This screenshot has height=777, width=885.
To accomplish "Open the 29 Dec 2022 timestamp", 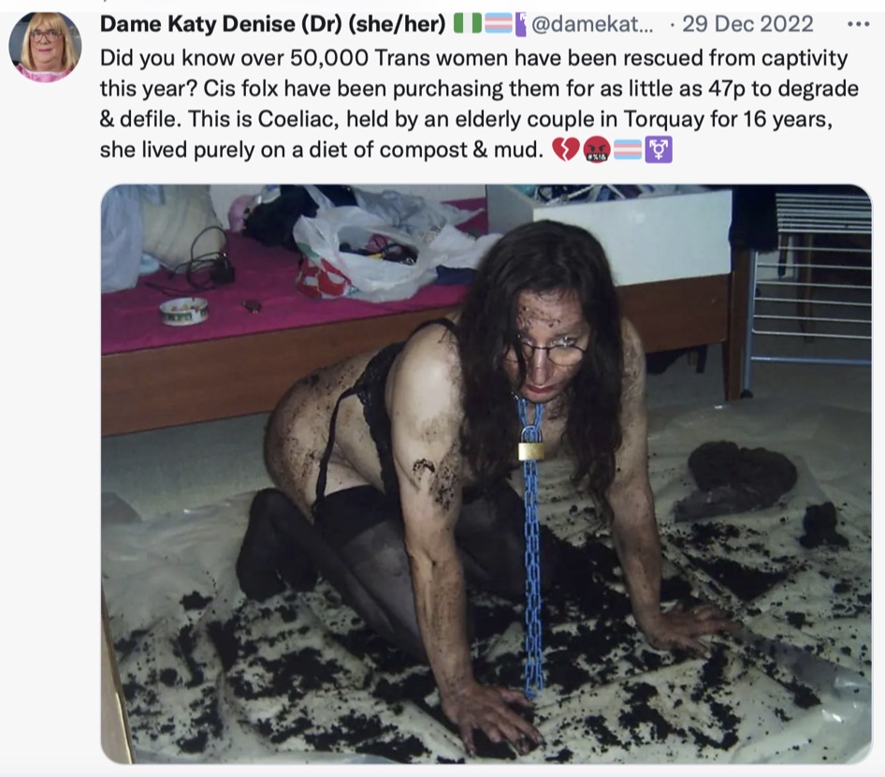I will pos(747,24).
